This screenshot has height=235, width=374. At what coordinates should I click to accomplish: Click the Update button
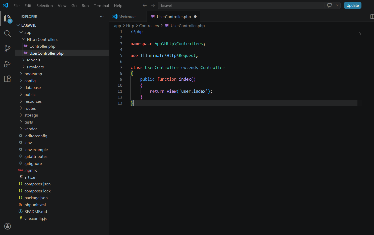tap(352, 5)
